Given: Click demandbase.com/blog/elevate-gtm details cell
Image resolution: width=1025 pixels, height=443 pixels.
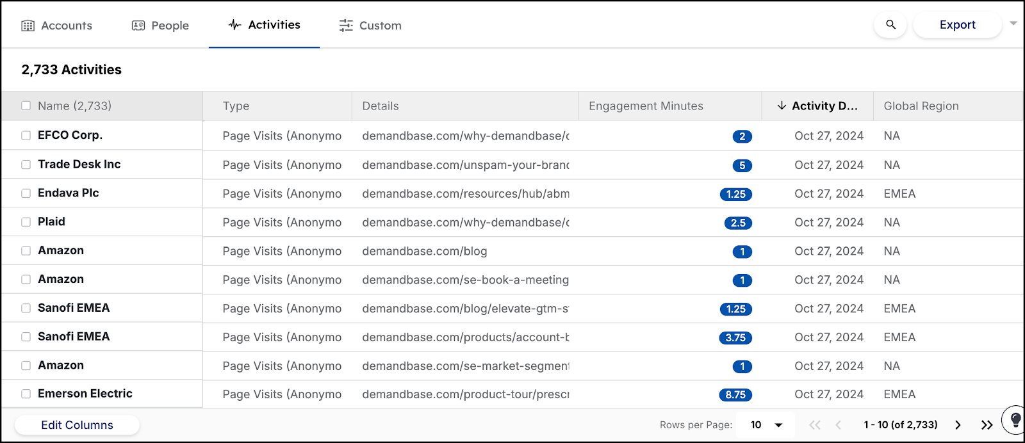Looking at the screenshot, I should 465,308.
